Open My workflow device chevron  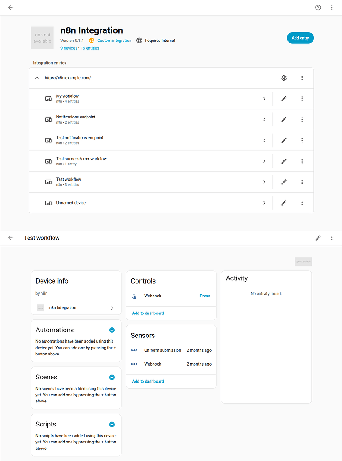tap(264, 99)
